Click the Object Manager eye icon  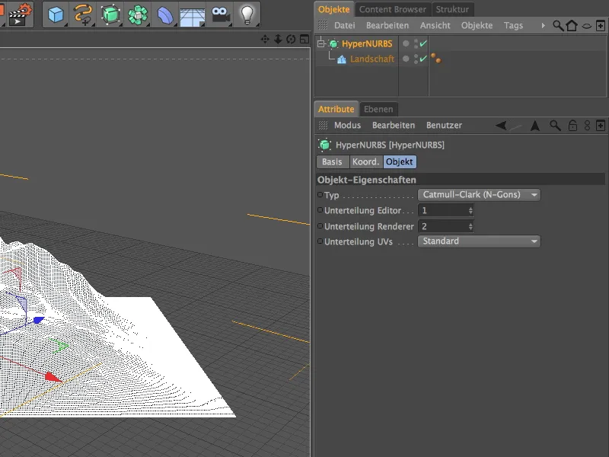click(586, 26)
